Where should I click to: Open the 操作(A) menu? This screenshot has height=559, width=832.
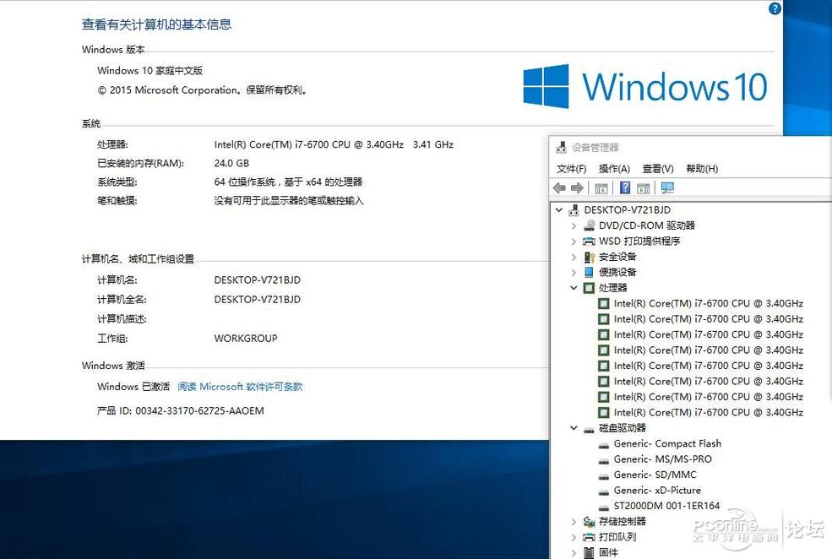614,169
